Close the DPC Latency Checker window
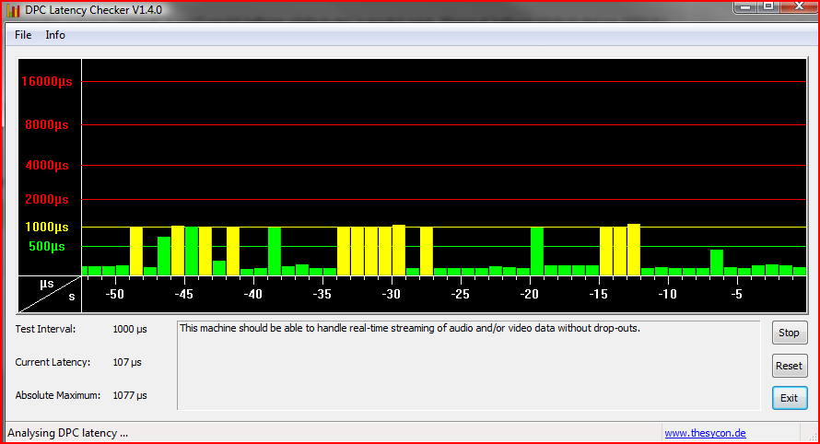This screenshot has height=444, width=820. click(799, 6)
